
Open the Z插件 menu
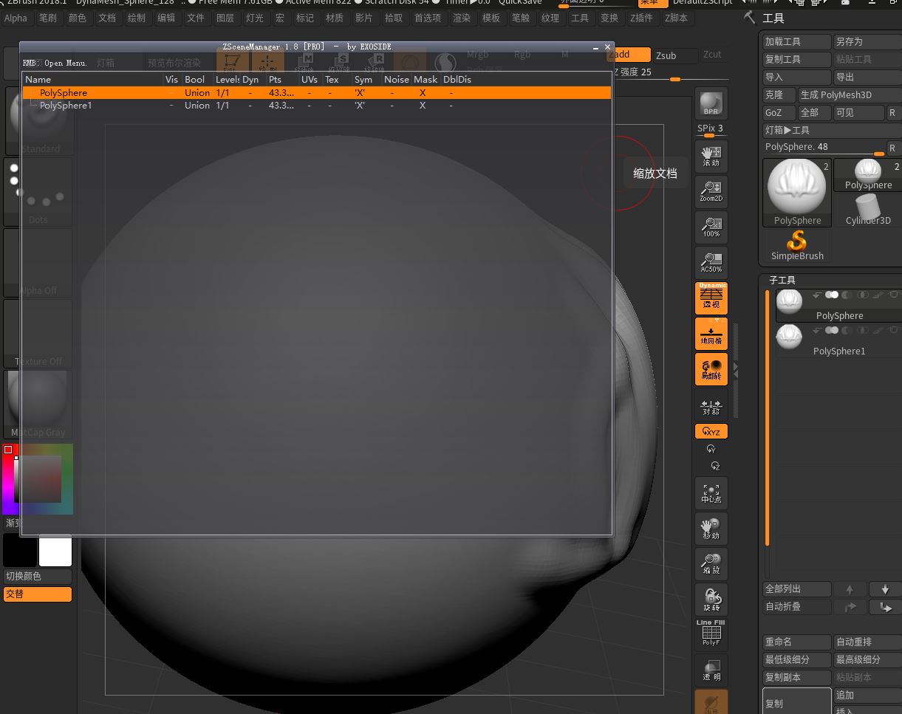(641, 18)
